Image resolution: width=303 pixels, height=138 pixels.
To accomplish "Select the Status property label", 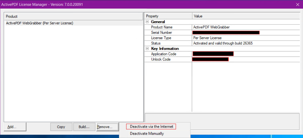I will click(156, 43).
